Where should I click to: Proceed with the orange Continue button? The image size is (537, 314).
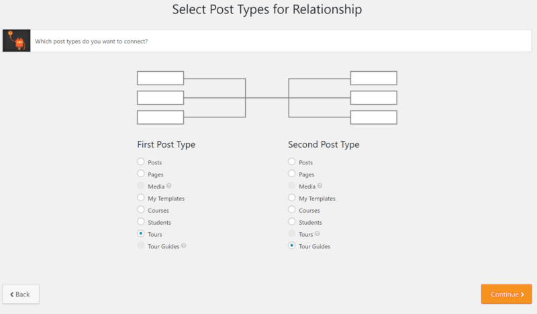(x=507, y=294)
